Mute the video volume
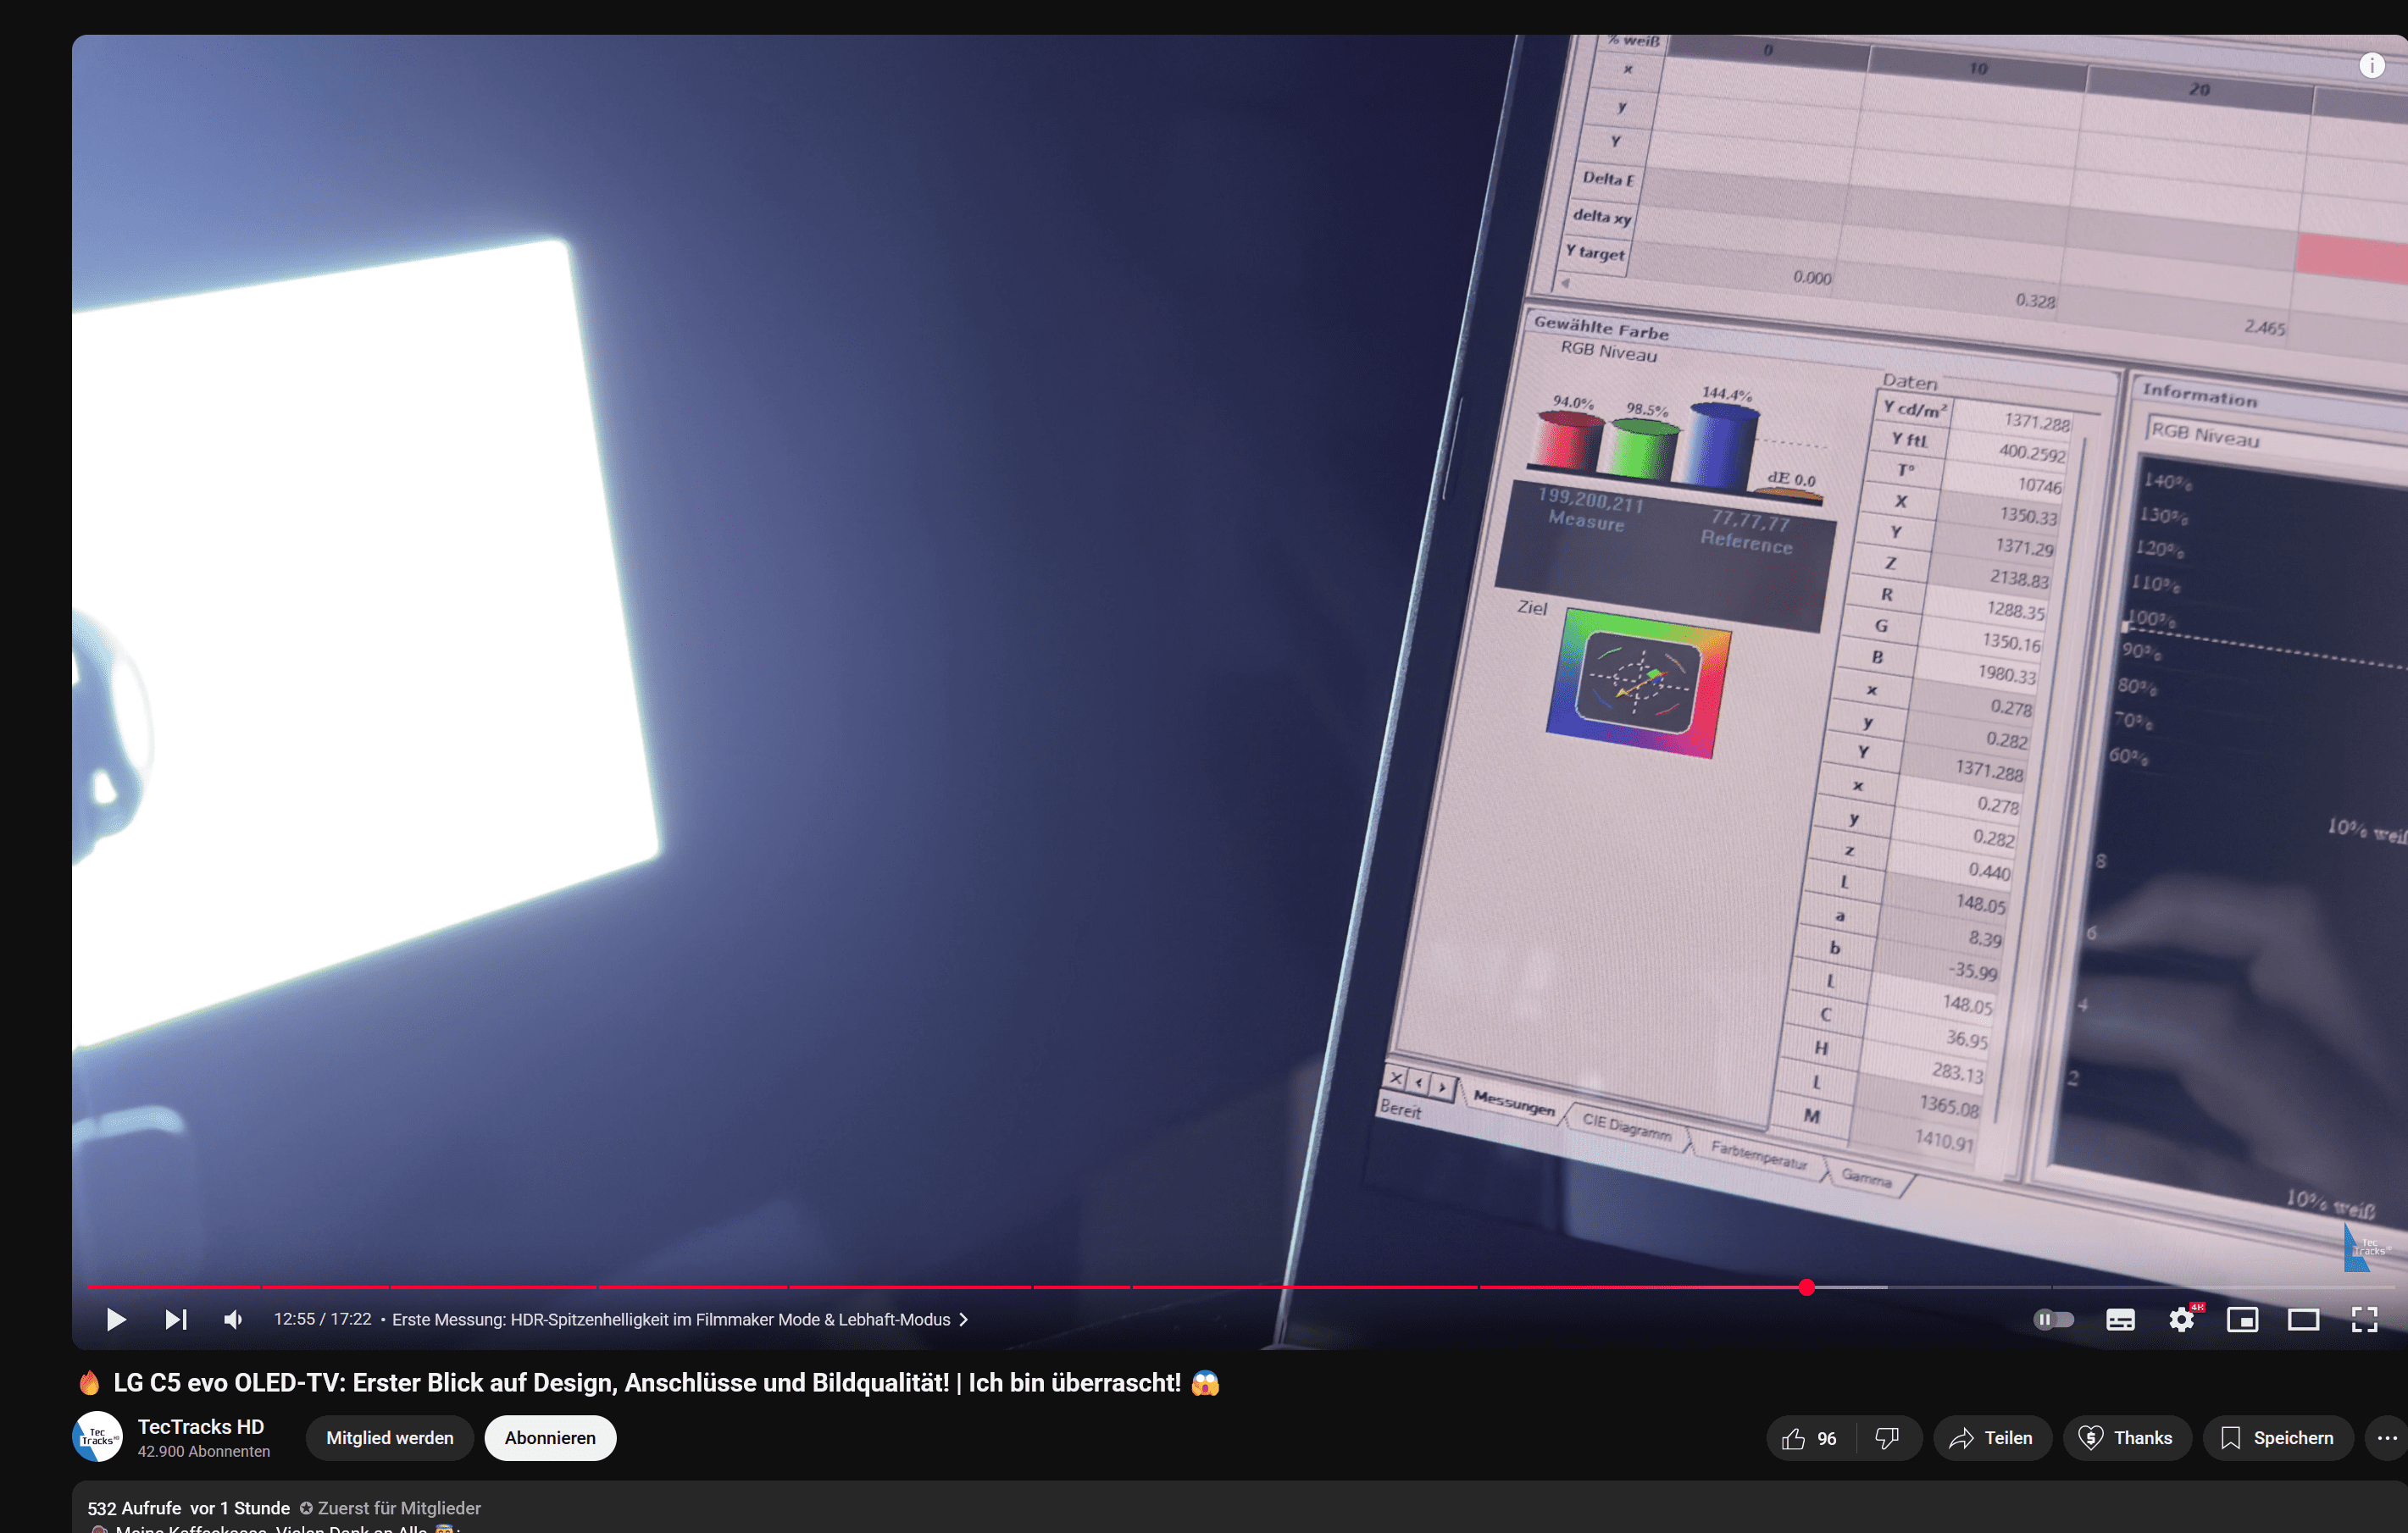The width and height of the screenshot is (2408, 1533). coord(233,1319)
